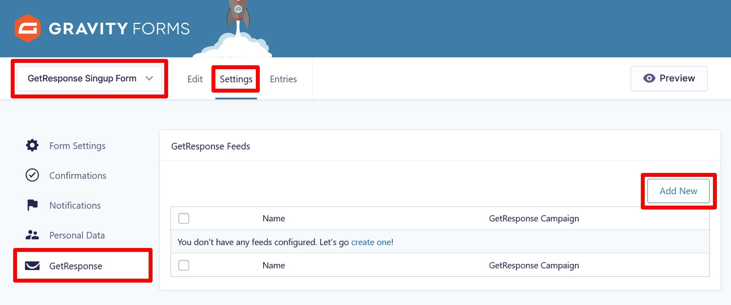Open Notifications in the sidebar
The height and width of the screenshot is (305, 731).
(75, 206)
